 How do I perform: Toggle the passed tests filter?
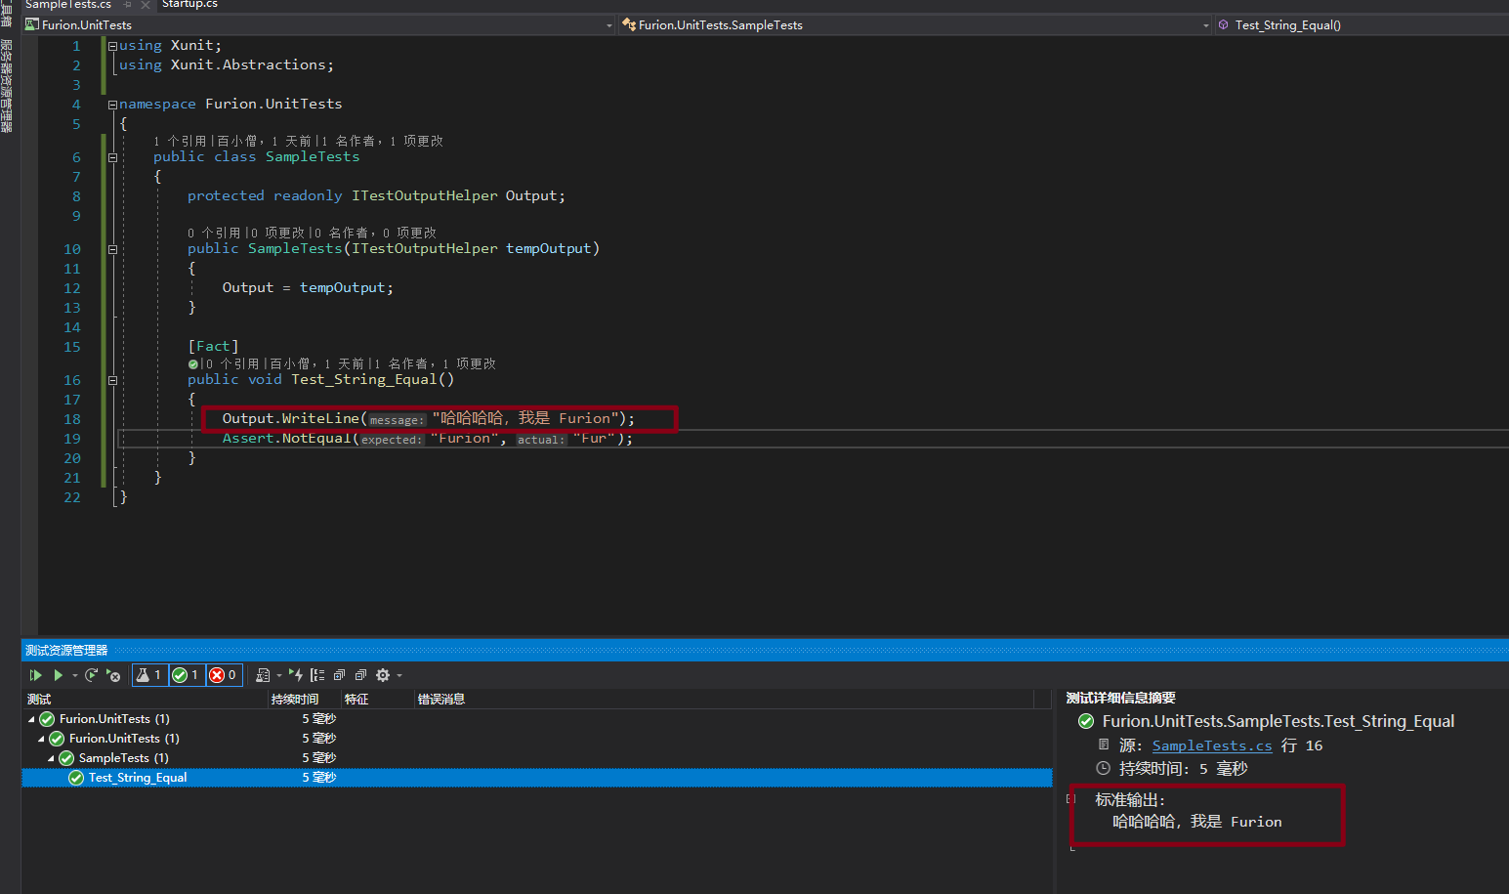pos(187,675)
